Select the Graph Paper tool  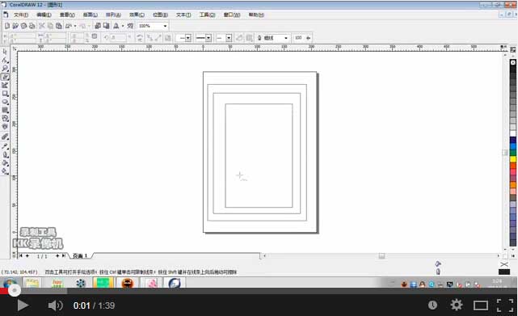(x=5, y=110)
